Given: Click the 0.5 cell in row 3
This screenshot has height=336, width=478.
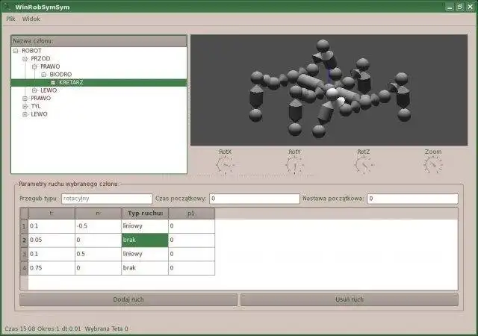Looking at the screenshot, I should click(x=98, y=255).
